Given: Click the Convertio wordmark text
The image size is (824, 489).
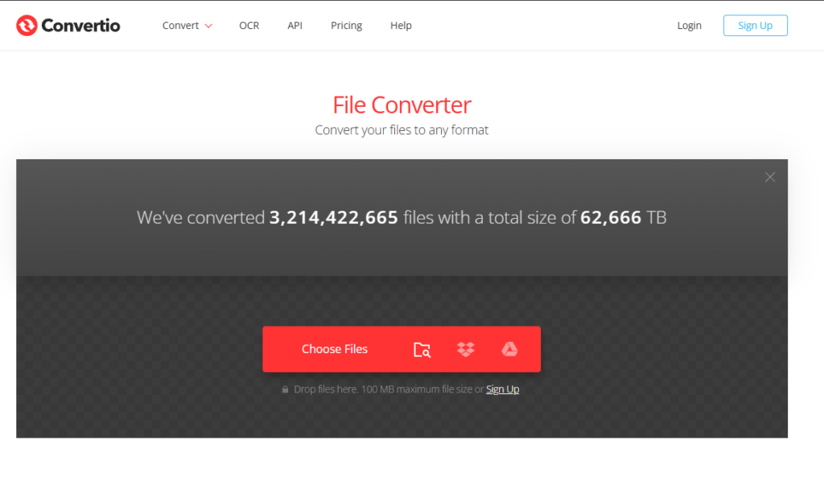Looking at the screenshot, I should pyautogui.click(x=80, y=26).
